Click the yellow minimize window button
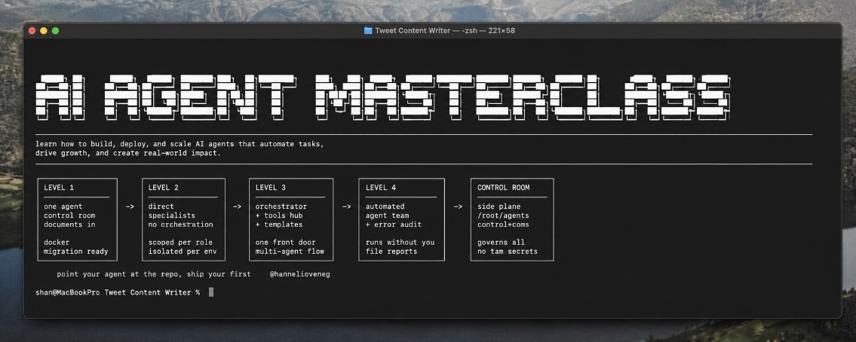The width and height of the screenshot is (856, 342). (x=44, y=31)
